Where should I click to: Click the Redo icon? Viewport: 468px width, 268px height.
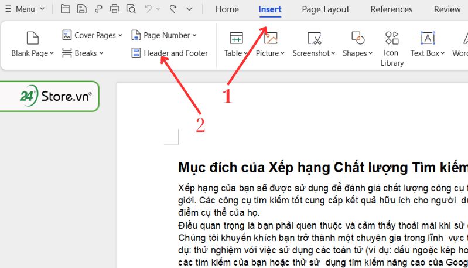173,9
